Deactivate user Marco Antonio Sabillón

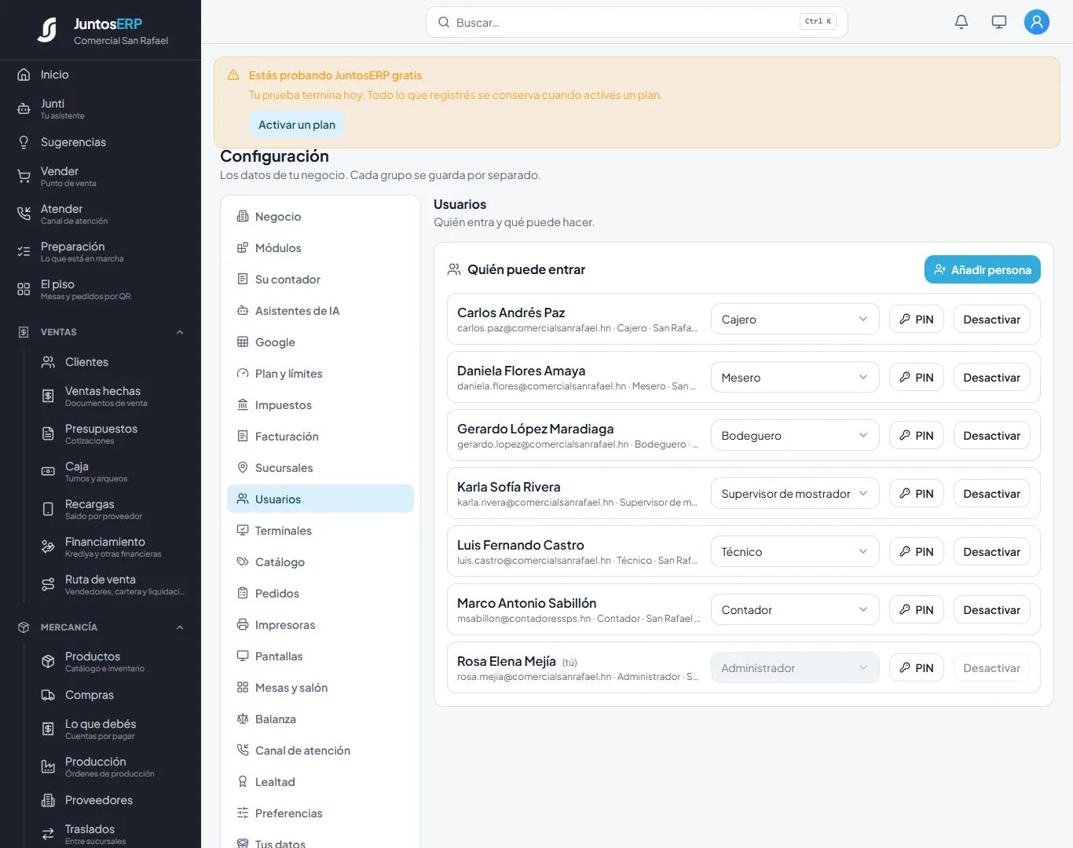(x=992, y=610)
